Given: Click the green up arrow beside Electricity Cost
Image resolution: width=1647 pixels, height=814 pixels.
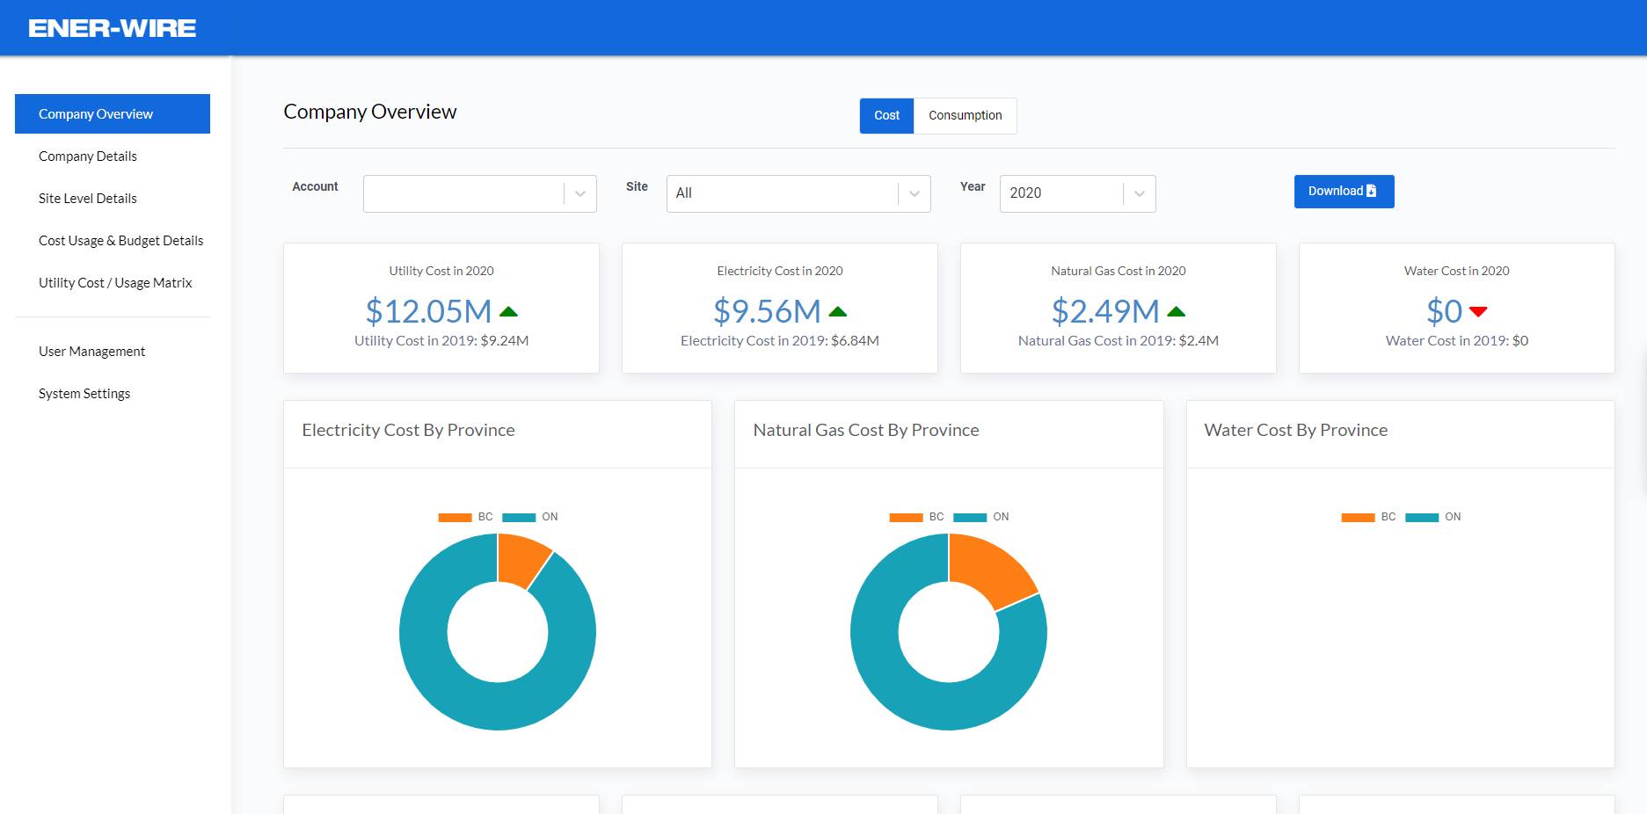Looking at the screenshot, I should [x=838, y=311].
